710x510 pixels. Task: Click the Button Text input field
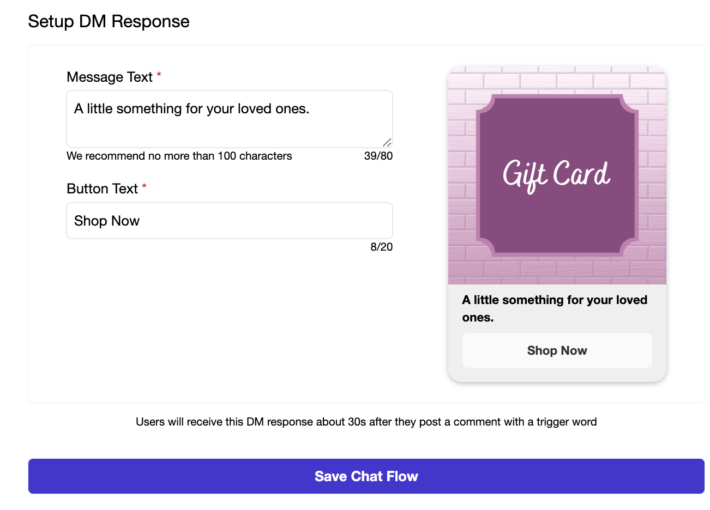230,221
